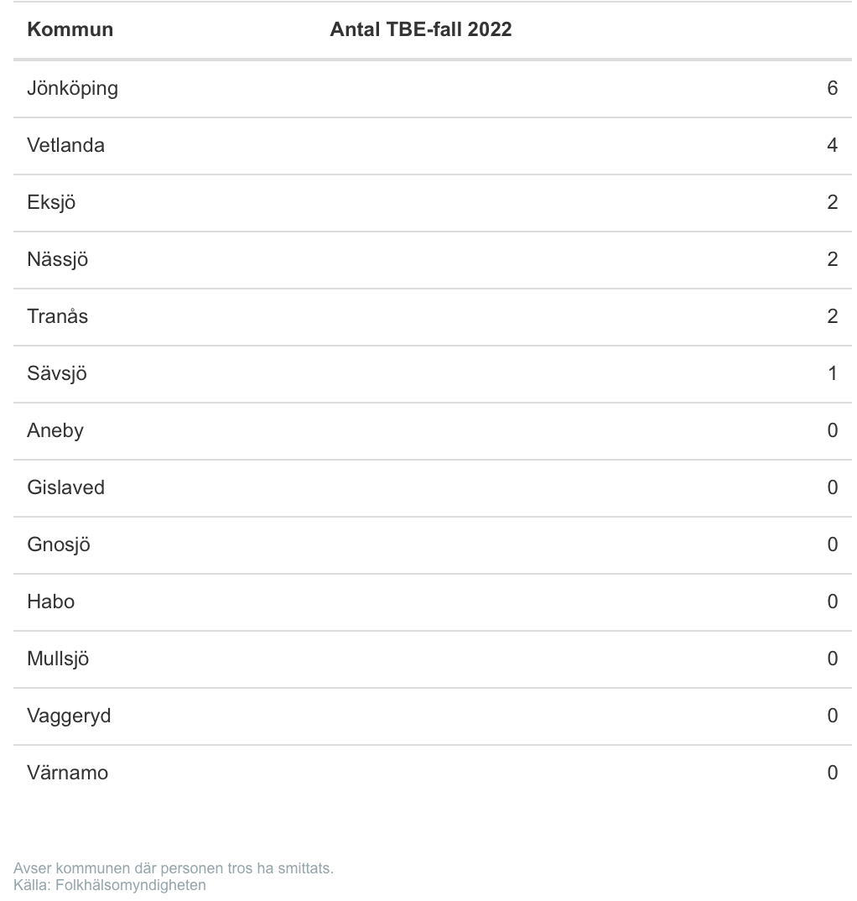Click the Kommun column header
The height and width of the screenshot is (901, 857).
click(70, 30)
